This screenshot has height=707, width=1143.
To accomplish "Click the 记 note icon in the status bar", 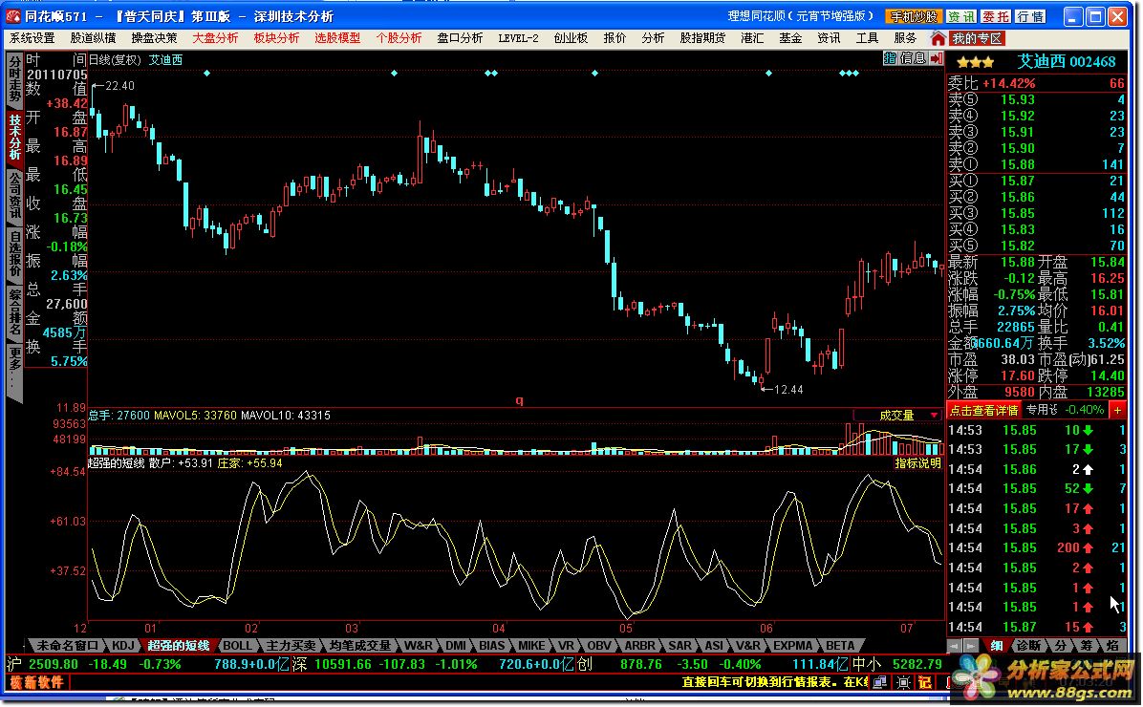I will point(925,682).
